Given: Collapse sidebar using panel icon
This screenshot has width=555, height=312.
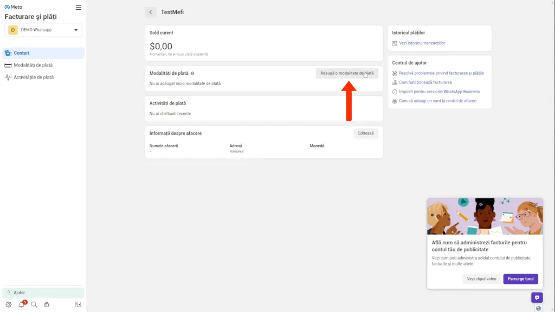Looking at the screenshot, I should [x=78, y=304].
